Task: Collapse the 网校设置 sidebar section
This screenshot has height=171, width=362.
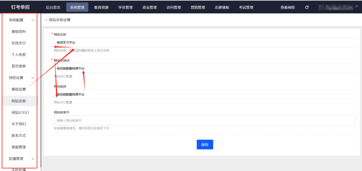Action: (33, 78)
